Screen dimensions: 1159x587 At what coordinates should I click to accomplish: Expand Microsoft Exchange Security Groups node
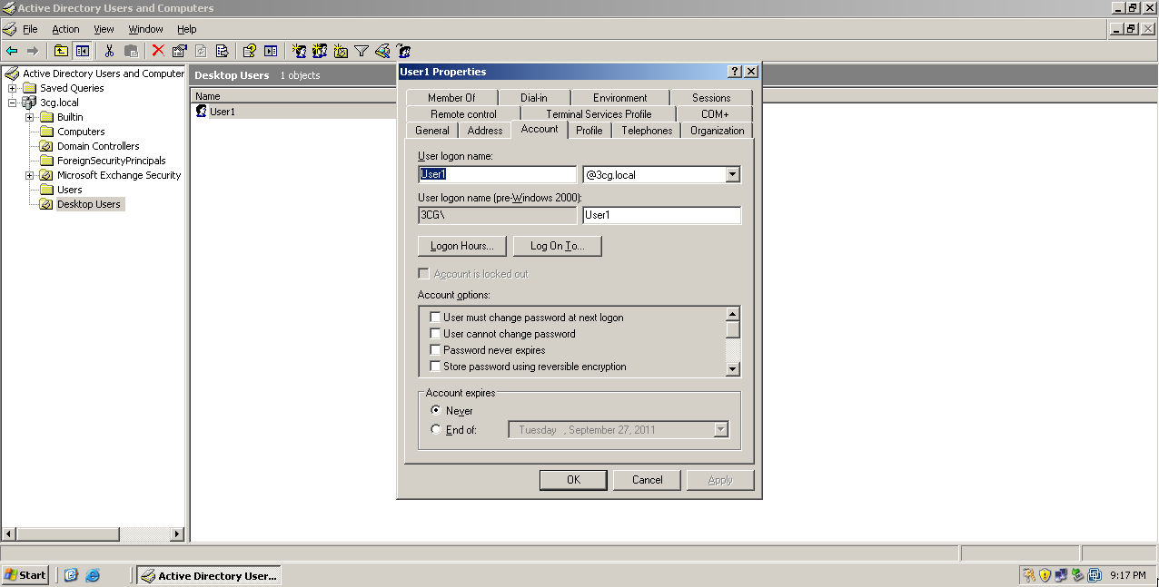click(29, 175)
